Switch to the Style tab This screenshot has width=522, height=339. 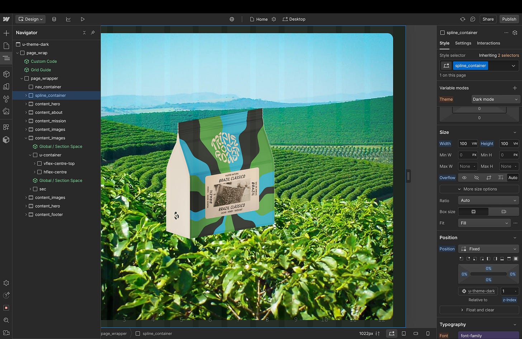point(445,43)
